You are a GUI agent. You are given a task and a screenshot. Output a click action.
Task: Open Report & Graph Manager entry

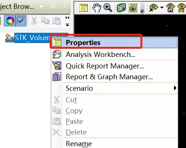tap(109, 77)
